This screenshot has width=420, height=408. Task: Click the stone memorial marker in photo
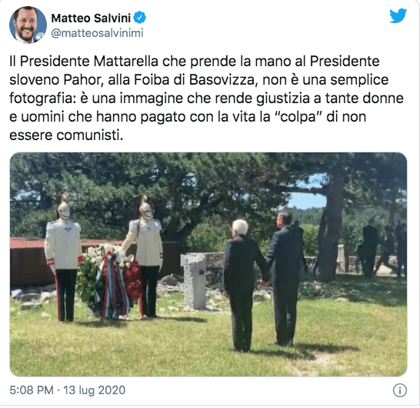tap(195, 281)
